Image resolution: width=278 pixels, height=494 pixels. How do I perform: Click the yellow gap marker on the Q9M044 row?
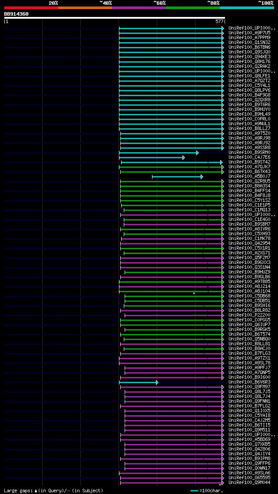[x=220, y=484]
